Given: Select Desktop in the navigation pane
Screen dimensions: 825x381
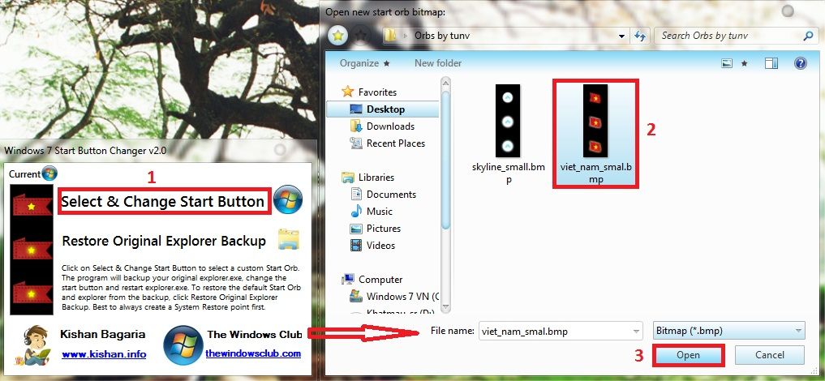Looking at the screenshot, I should pyautogui.click(x=385, y=109).
